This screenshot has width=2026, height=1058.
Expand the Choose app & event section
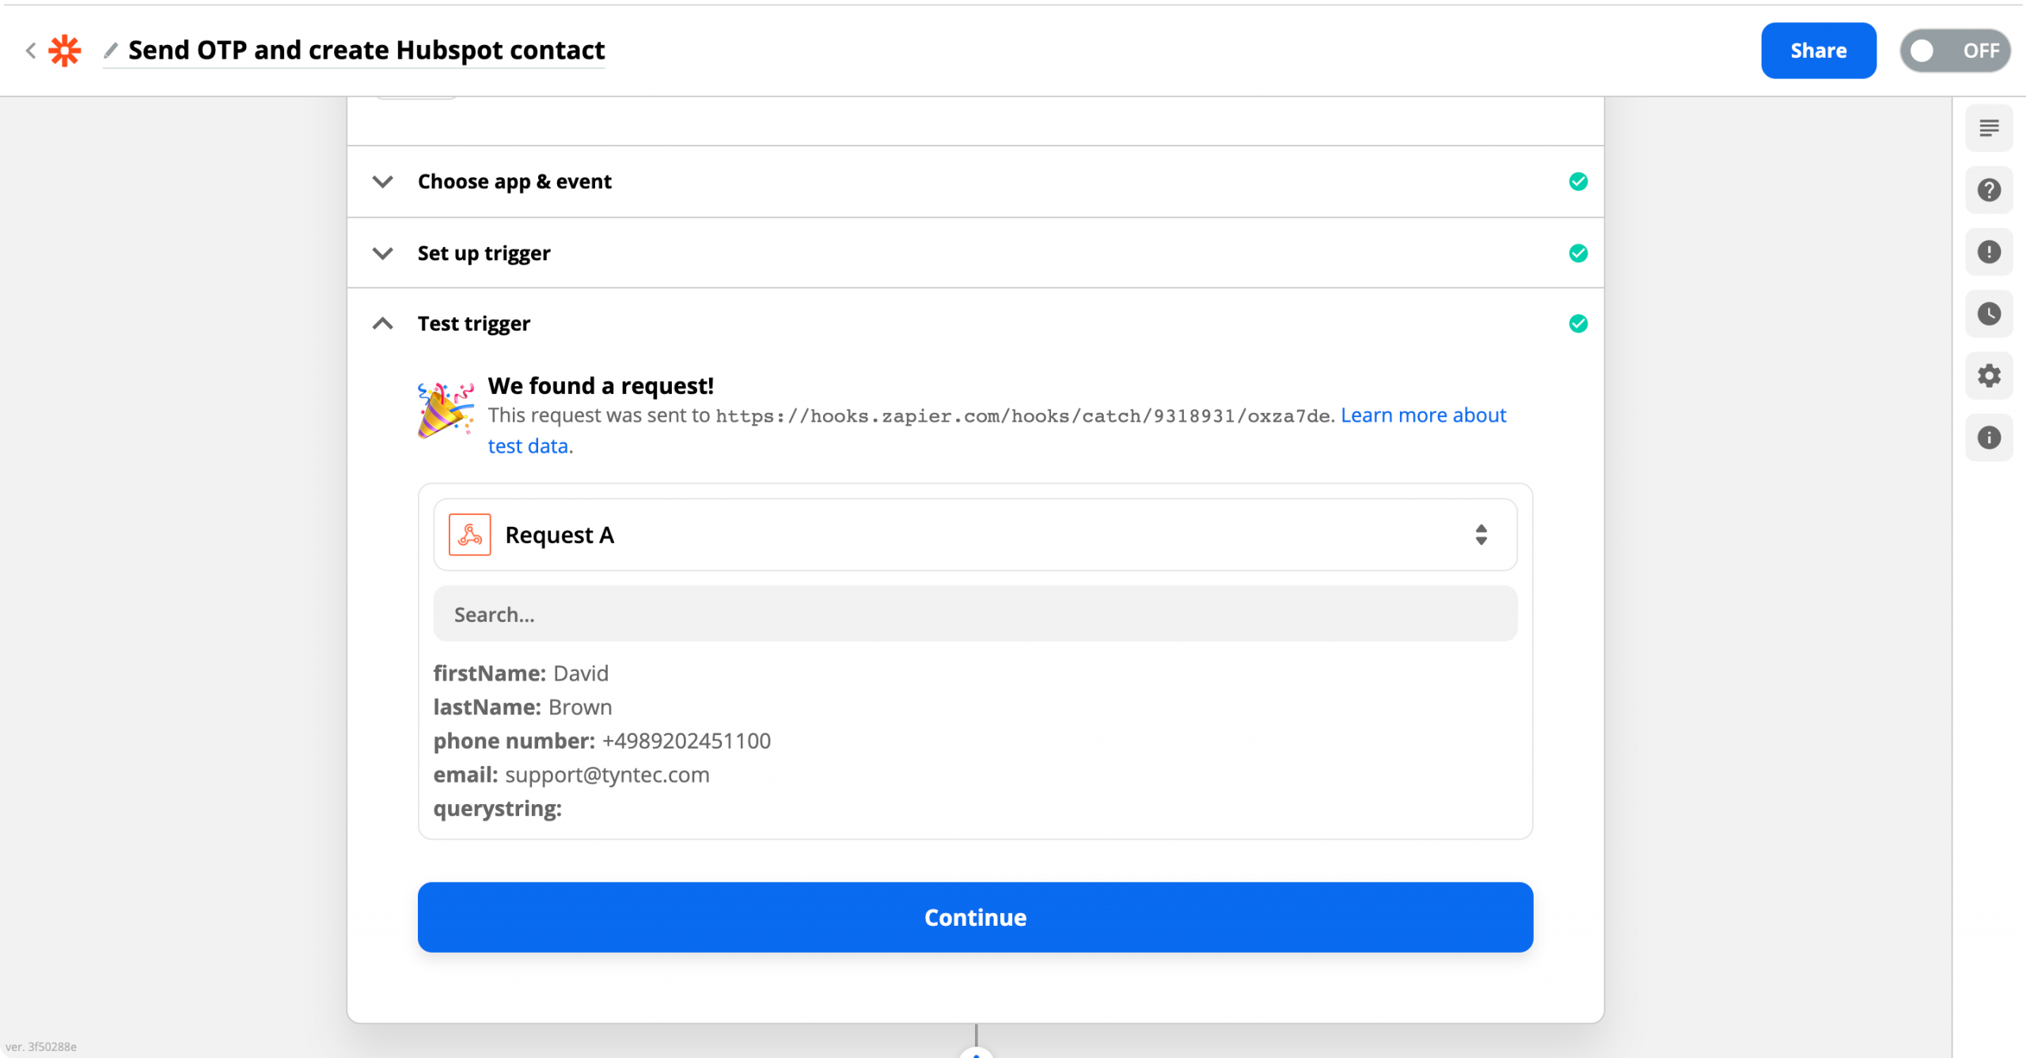(x=975, y=182)
